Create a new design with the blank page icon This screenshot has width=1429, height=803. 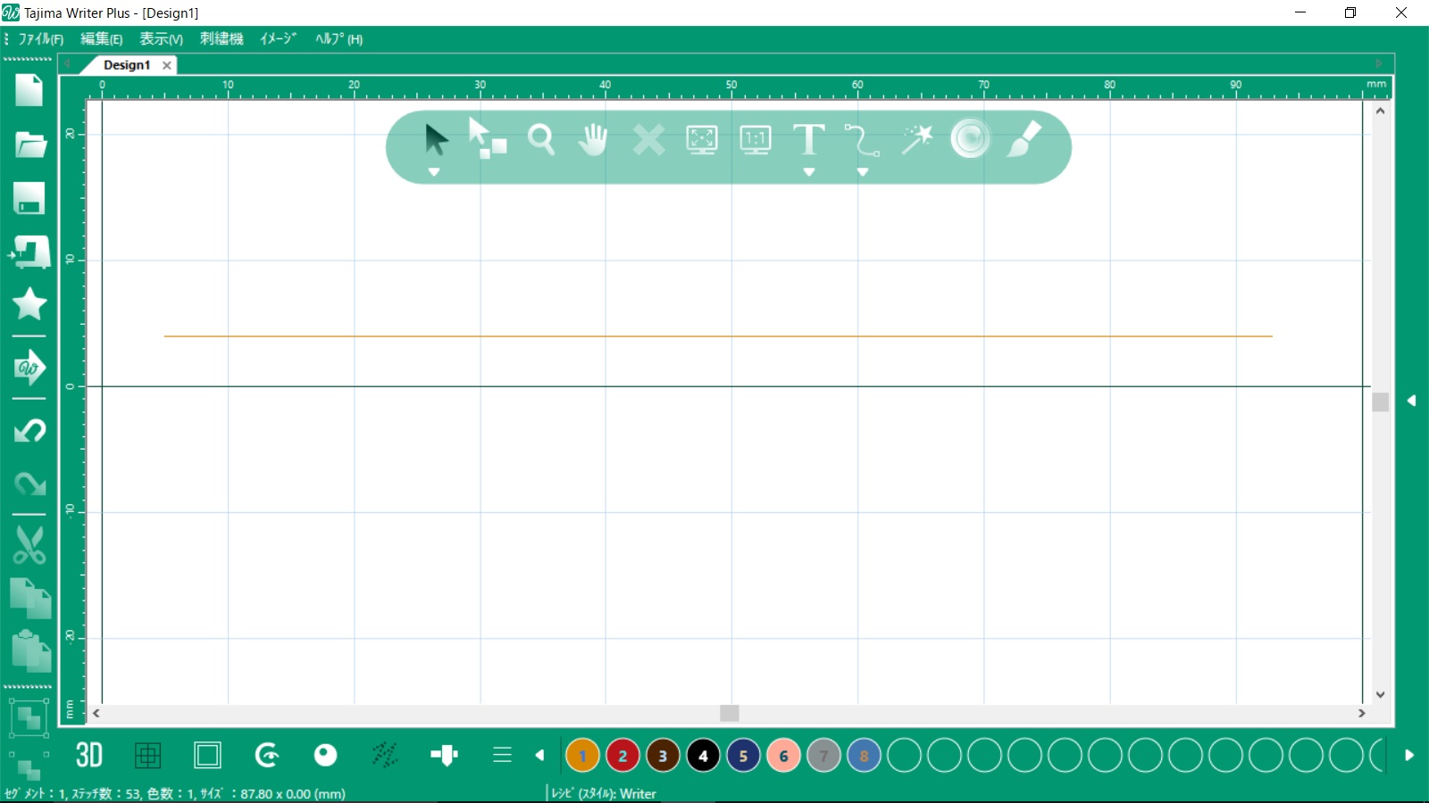[x=29, y=90]
